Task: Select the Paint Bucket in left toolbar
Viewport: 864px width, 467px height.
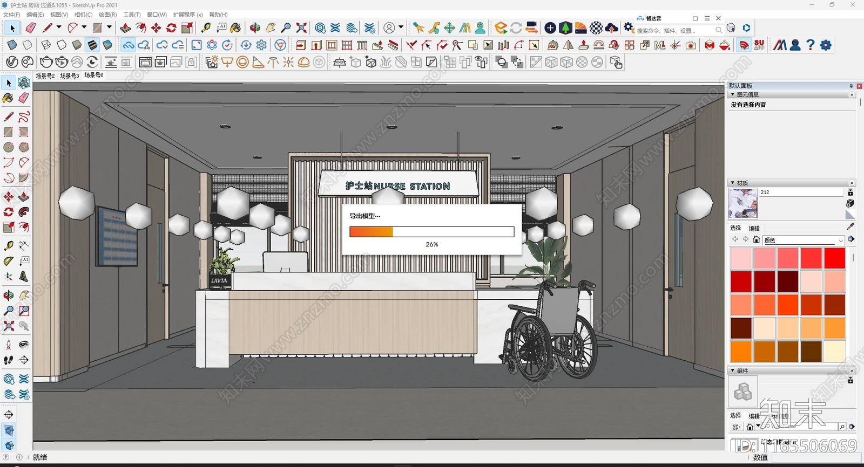Action: 8,98
